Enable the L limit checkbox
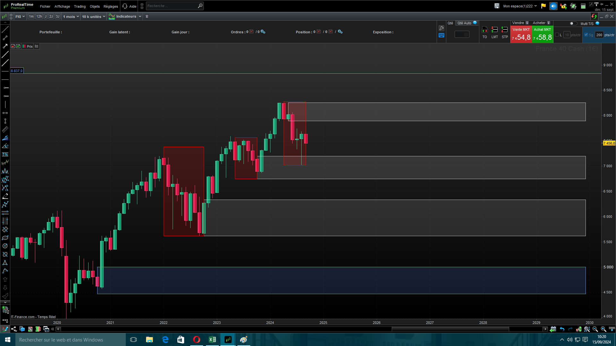 557,35
